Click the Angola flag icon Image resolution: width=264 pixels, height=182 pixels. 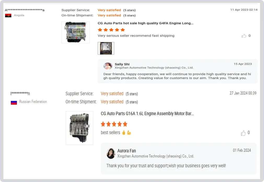8,15
